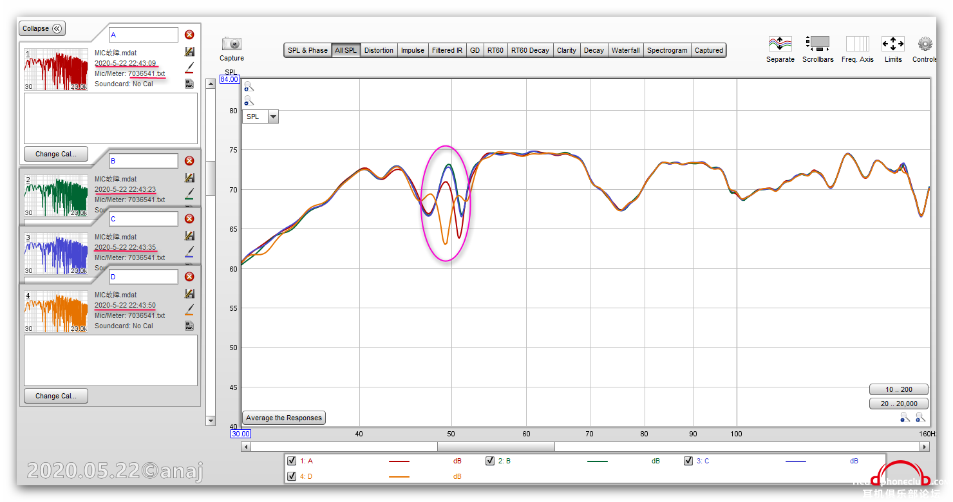Click the orange colour line for 4: D

pyautogui.click(x=399, y=477)
